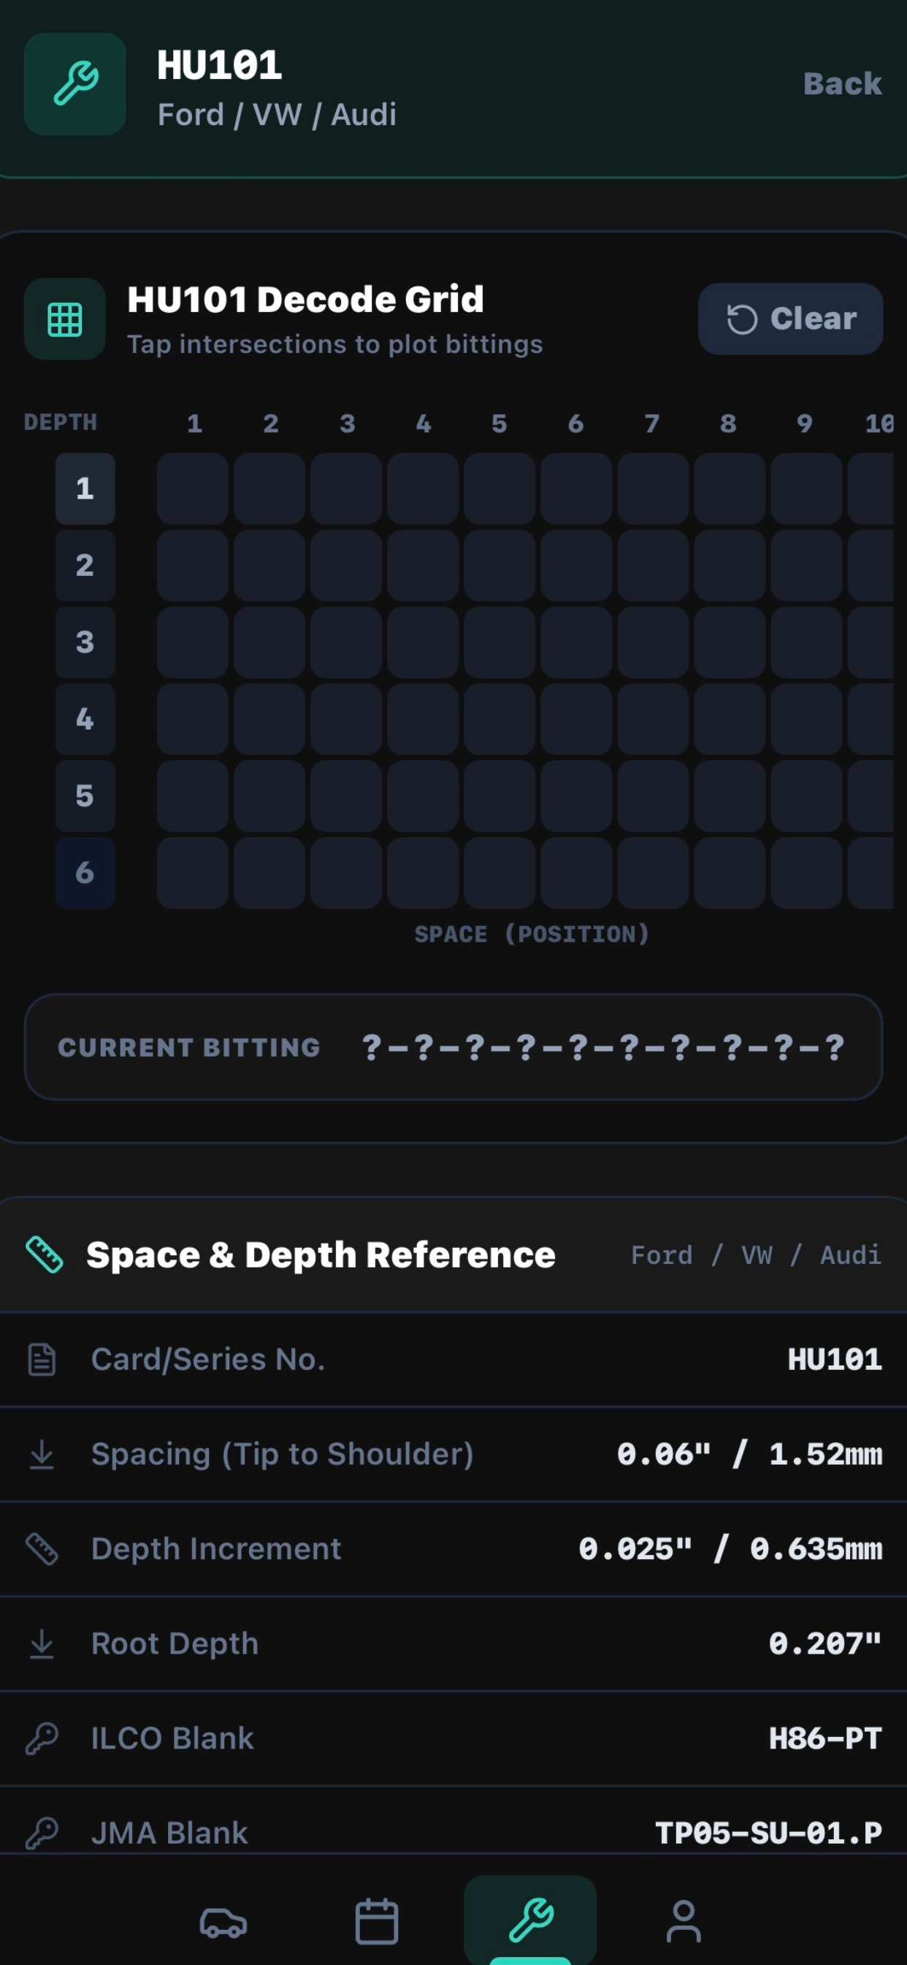Plot depth 3 at space 5
907x1965 pixels.
click(500, 643)
